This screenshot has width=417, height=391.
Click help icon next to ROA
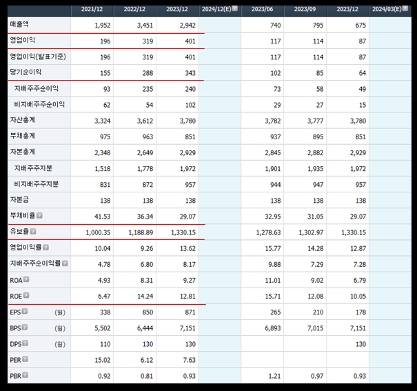click(26, 279)
